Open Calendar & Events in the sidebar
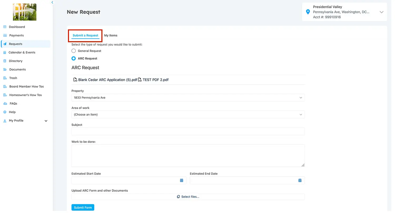 tap(22, 53)
